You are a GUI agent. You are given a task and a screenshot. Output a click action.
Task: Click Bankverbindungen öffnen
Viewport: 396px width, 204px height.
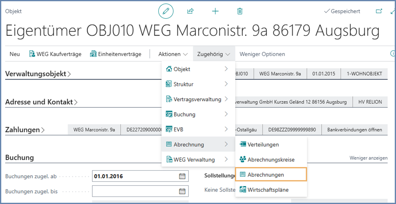point(354,130)
